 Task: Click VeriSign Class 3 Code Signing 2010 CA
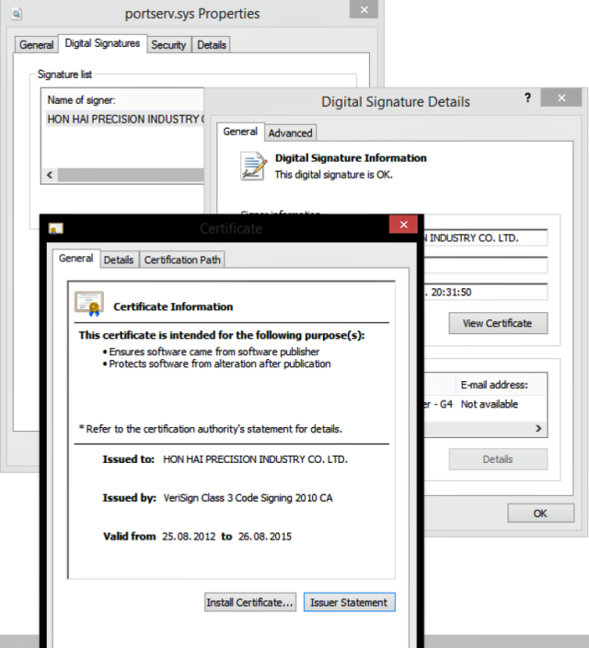[x=248, y=498]
